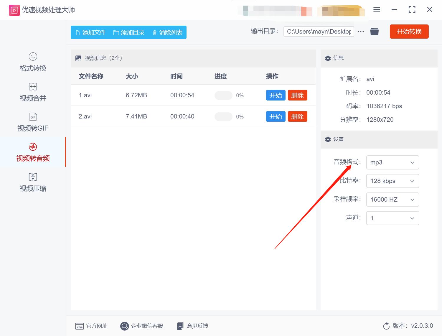
Task: Open the 声道 channel dropdown
Action: (x=392, y=218)
